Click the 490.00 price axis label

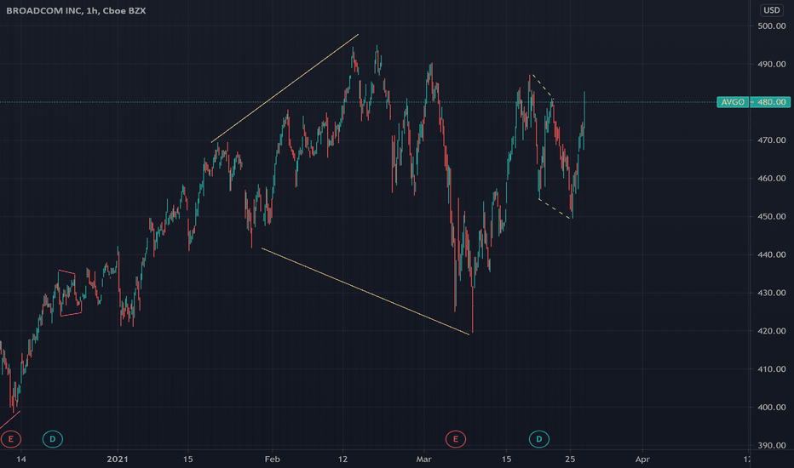coord(771,65)
